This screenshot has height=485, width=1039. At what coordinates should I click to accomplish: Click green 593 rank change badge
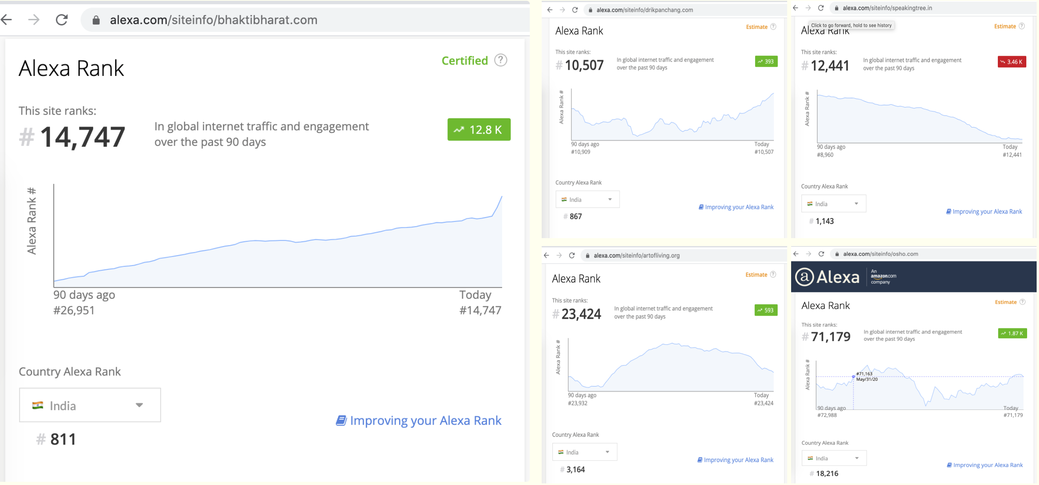[x=766, y=310]
